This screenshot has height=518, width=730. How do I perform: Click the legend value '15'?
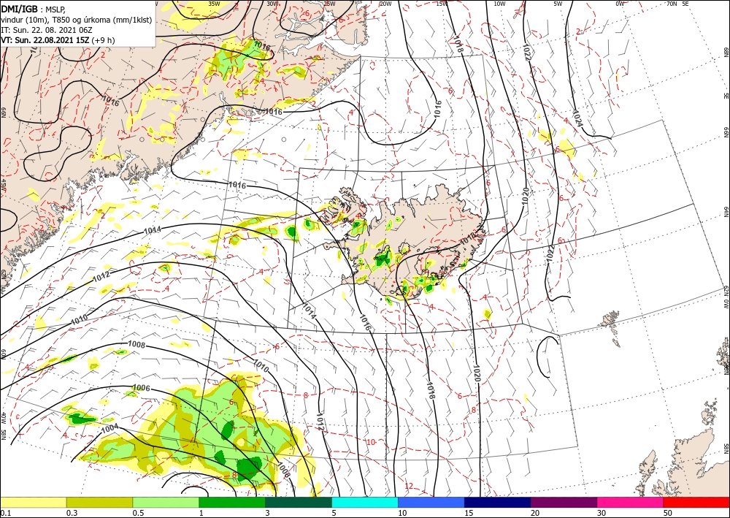tap(469, 513)
